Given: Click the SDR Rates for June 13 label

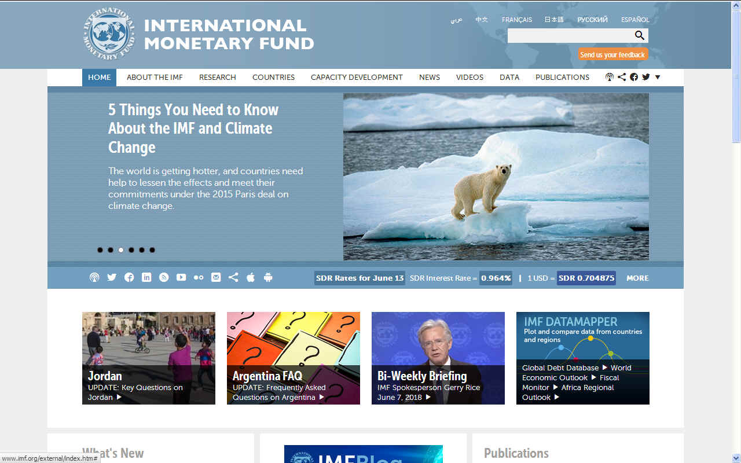Looking at the screenshot, I should pos(360,278).
